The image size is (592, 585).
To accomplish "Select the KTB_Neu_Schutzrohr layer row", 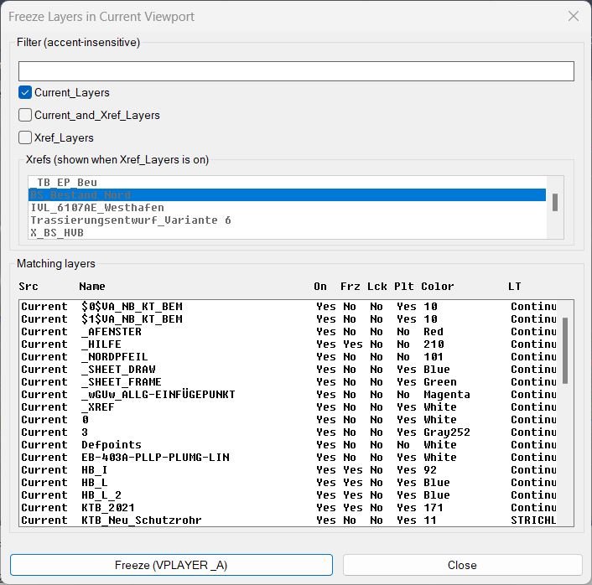I will pos(142,520).
